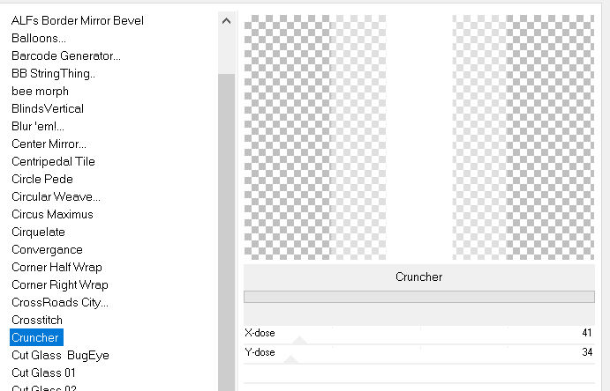
Task: Select BlindsVertical filter
Action: (48, 108)
